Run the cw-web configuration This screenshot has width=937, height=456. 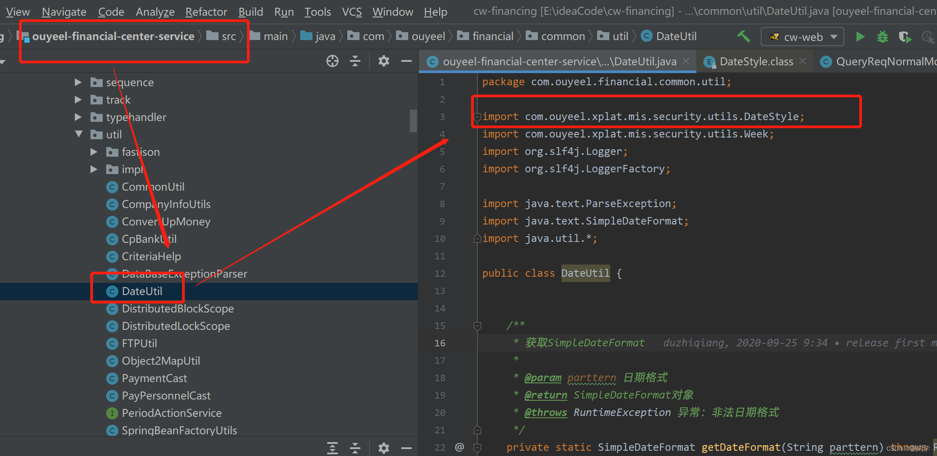pyautogui.click(x=860, y=37)
